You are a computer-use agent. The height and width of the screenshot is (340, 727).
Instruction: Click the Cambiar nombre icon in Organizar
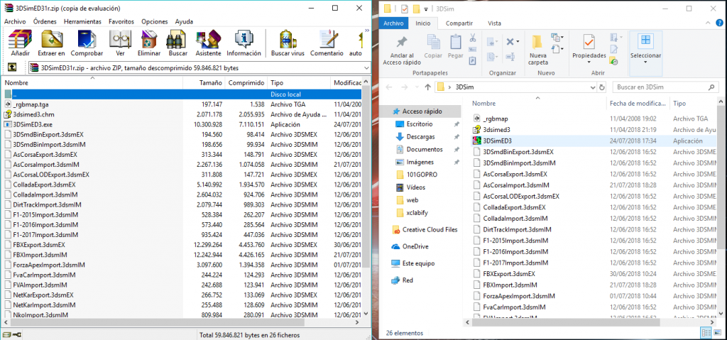click(x=510, y=57)
